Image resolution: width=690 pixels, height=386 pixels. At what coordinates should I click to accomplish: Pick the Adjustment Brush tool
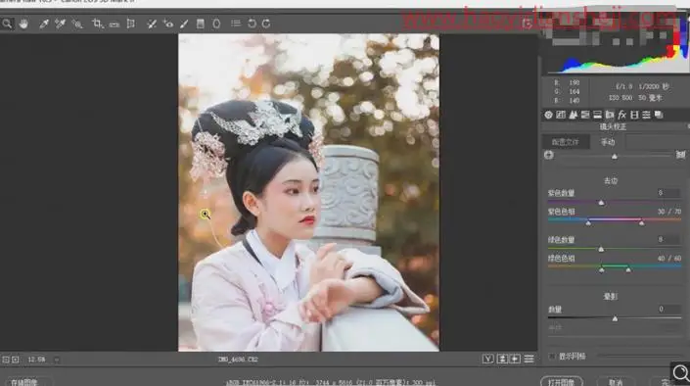click(x=184, y=24)
